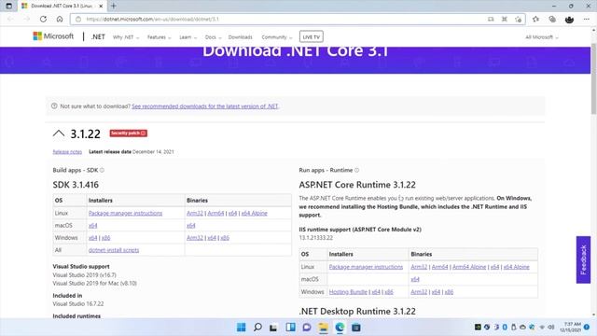Download SDK Linux x64 Alpine binary
The image size is (597, 336).
click(255, 213)
